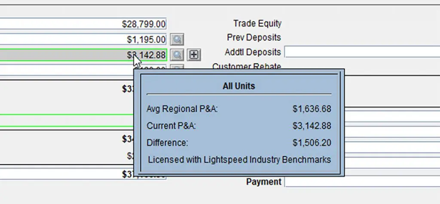Click the magnifier icon beside $3,142.88
Viewport: 440px width, 204px height.
[177, 55]
